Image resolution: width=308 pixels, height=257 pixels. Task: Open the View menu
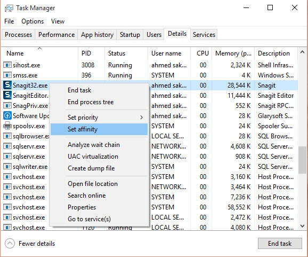click(x=58, y=21)
